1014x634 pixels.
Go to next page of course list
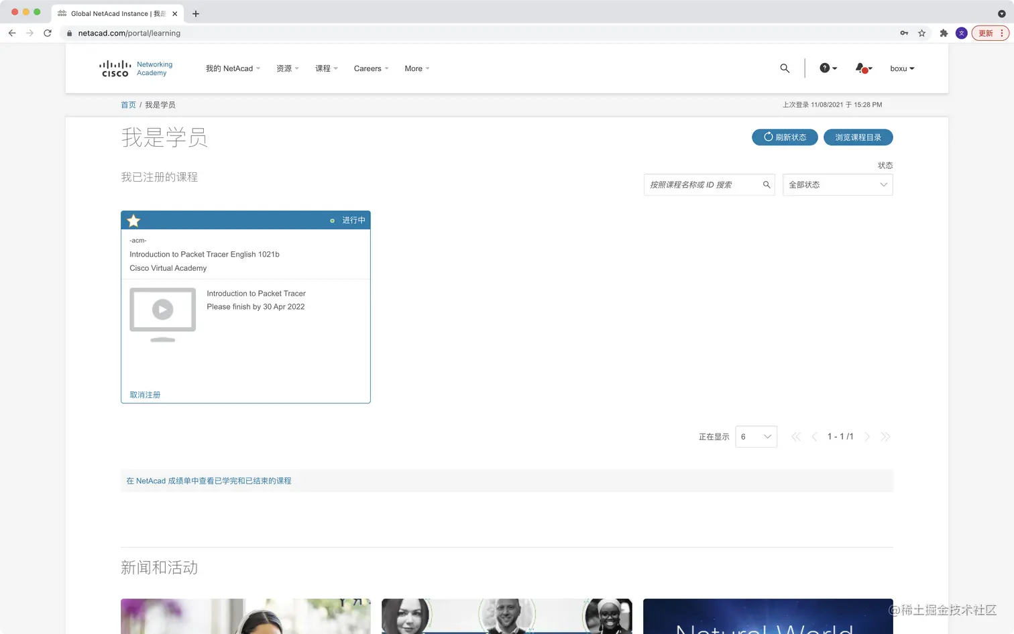867,437
